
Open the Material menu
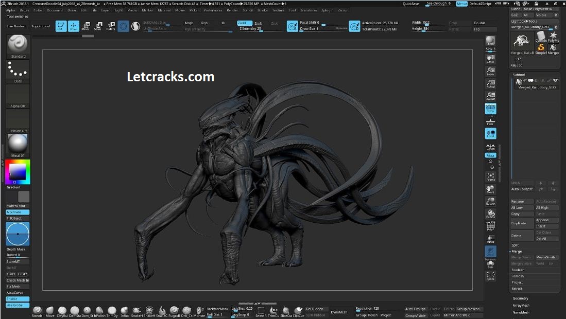pos(164,10)
